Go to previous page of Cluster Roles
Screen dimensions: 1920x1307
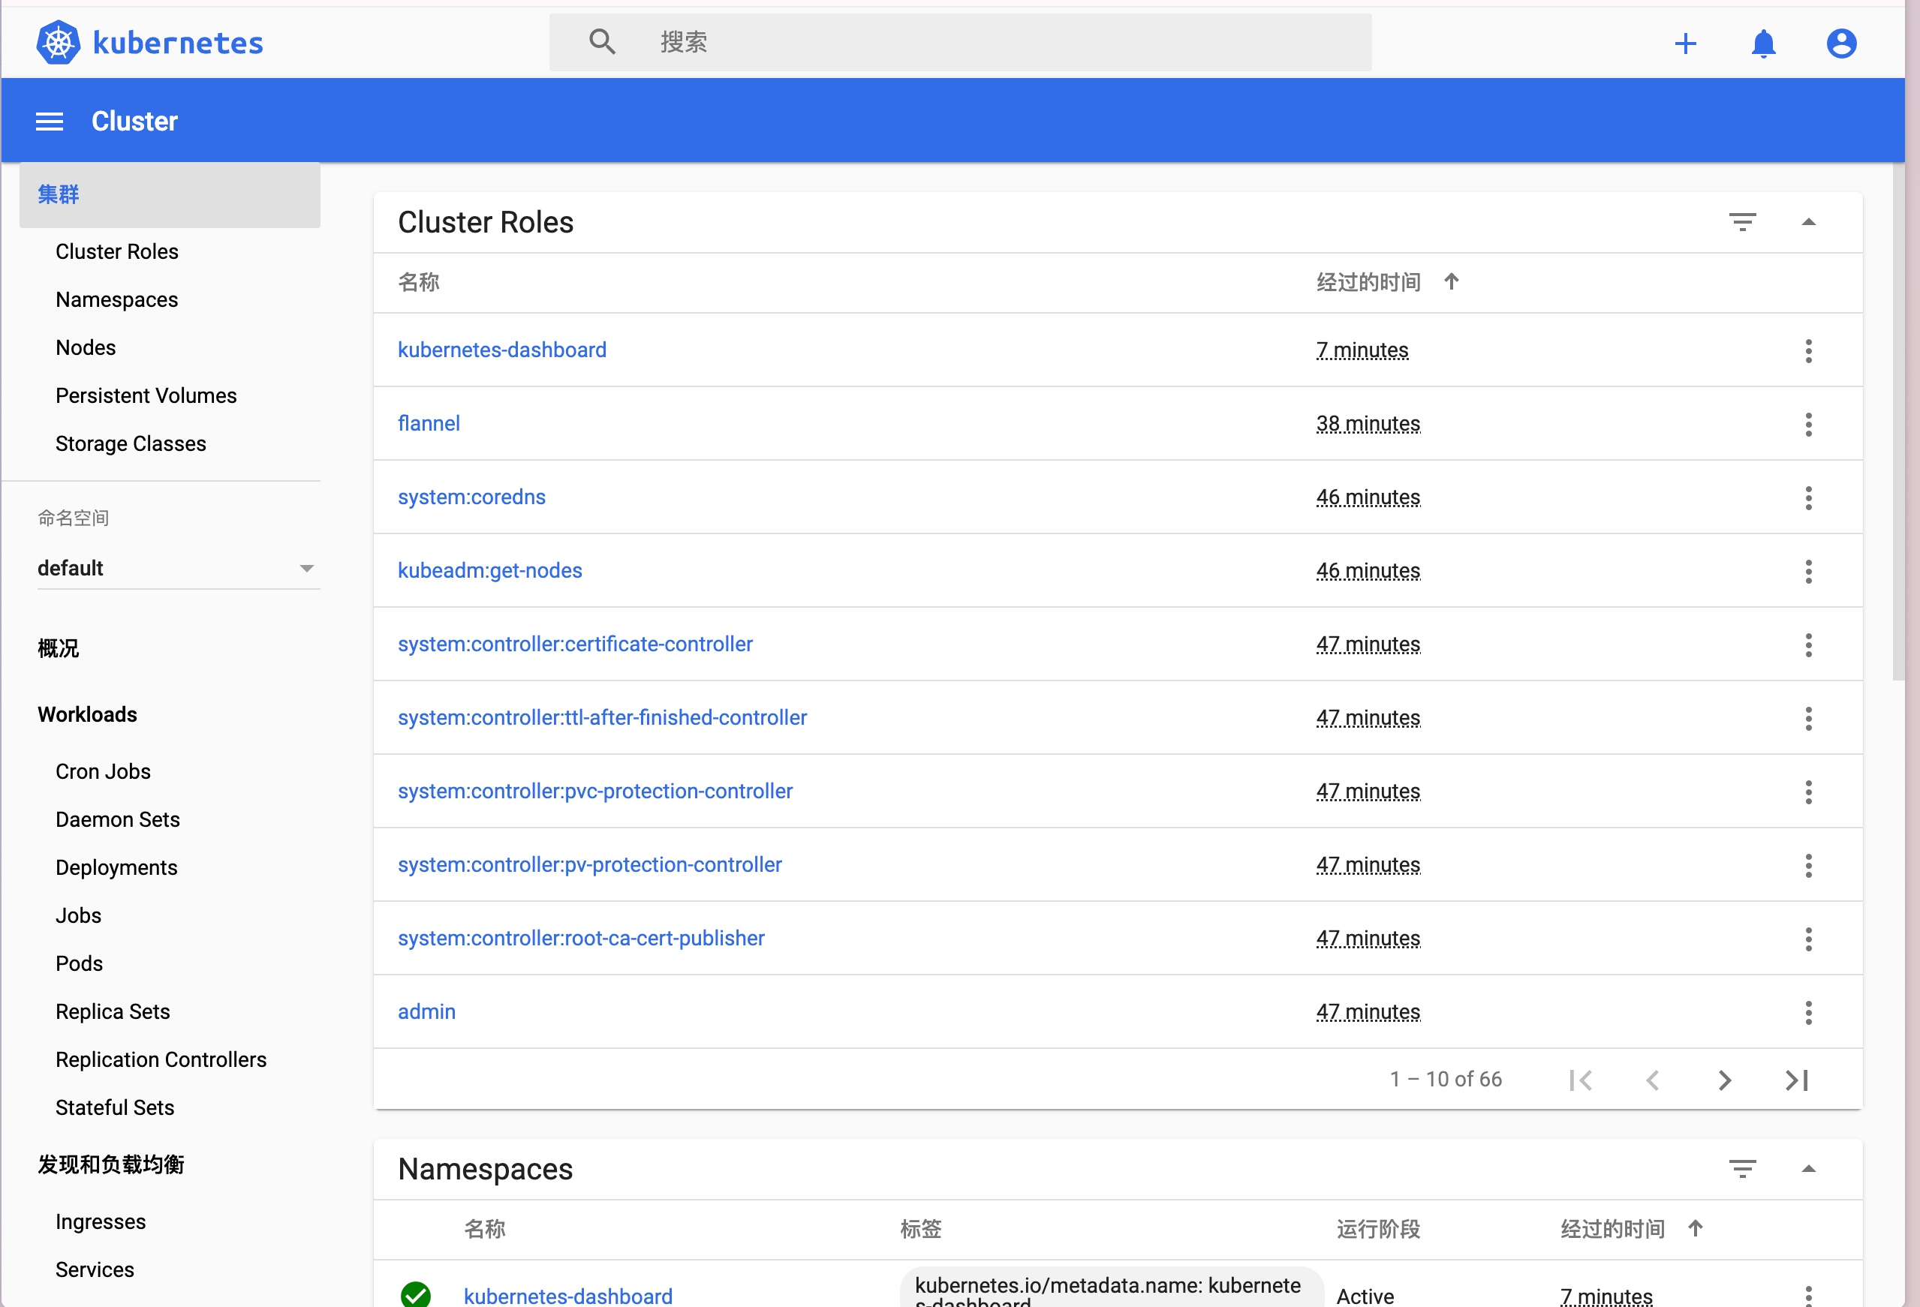[x=1652, y=1080]
